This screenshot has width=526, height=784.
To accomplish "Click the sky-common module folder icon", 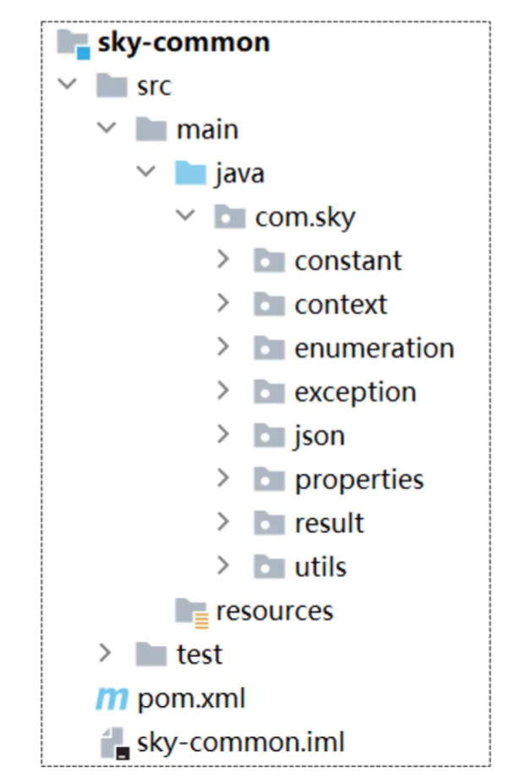I will (x=73, y=43).
